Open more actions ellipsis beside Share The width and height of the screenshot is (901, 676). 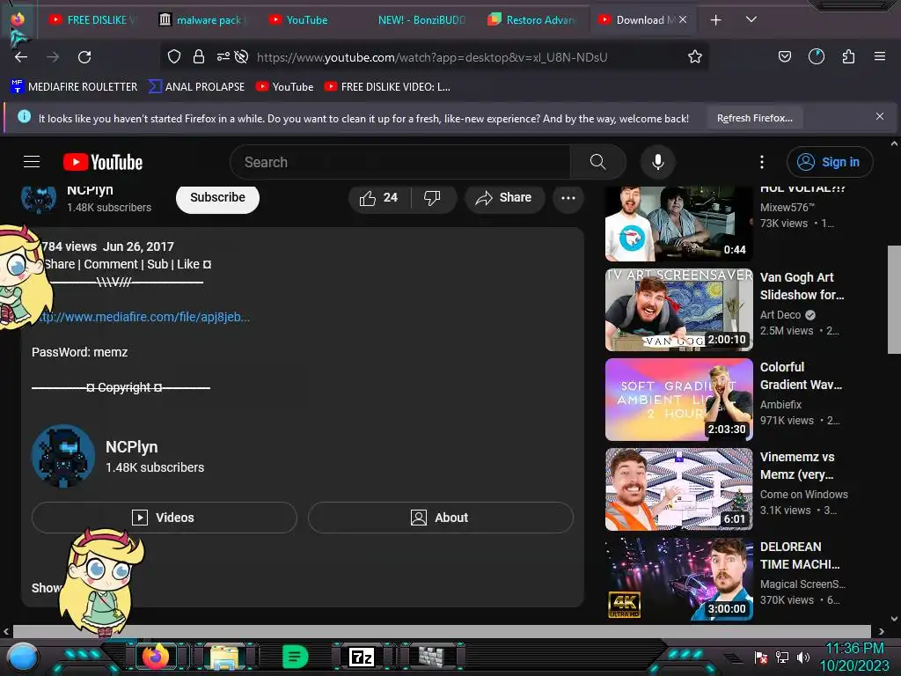pos(568,198)
